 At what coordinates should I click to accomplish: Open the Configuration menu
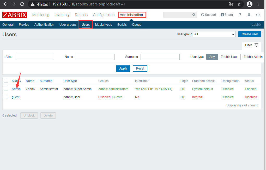[x=104, y=15]
